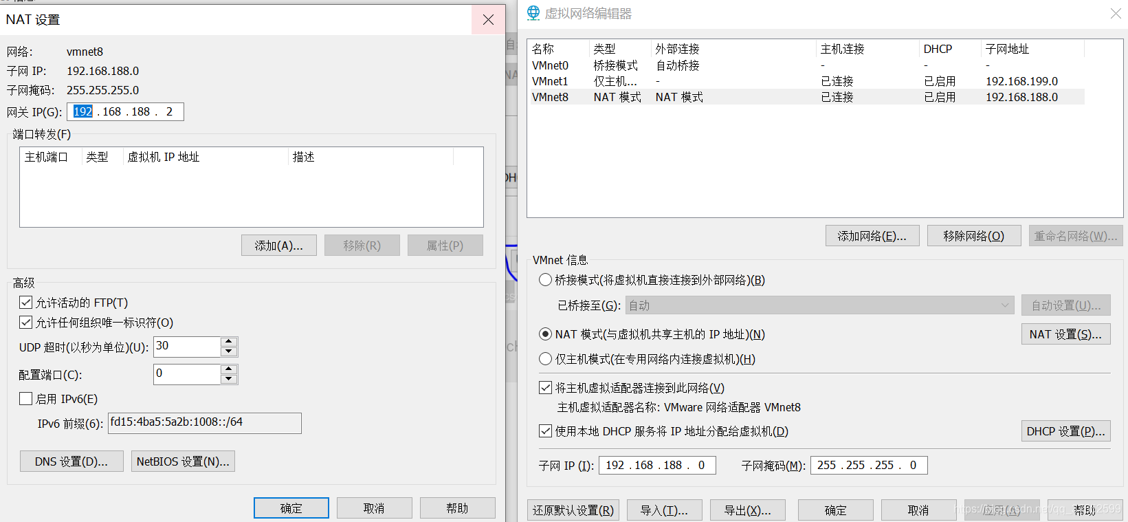Viewport: 1128px width, 522px height.
Task: Click 取消 in the network editor window
Action: [x=918, y=510]
